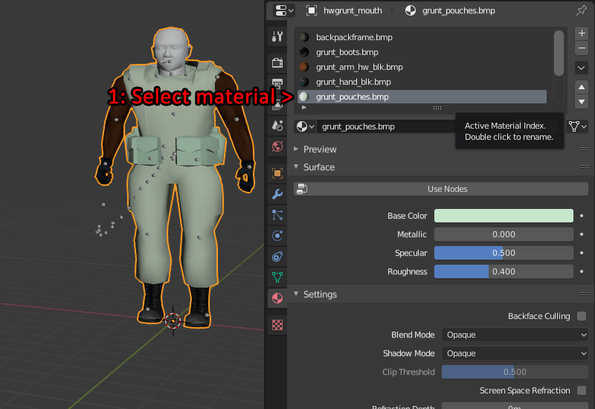595x409 pixels.
Task: Click the Surface panel drag handle
Action: coord(585,167)
